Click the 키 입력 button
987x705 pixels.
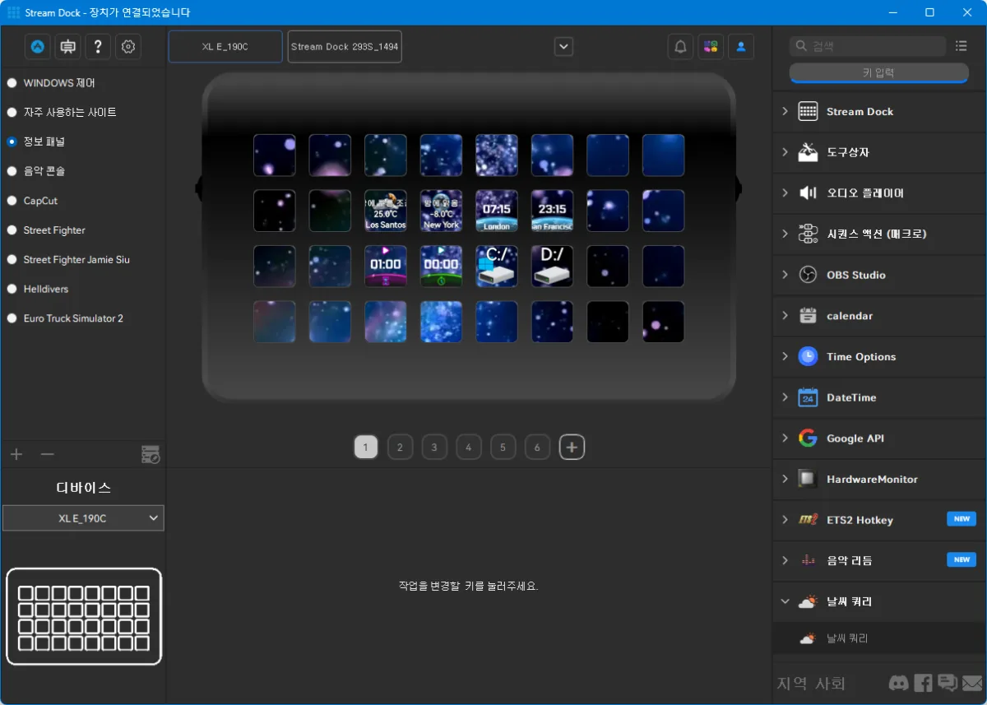878,73
